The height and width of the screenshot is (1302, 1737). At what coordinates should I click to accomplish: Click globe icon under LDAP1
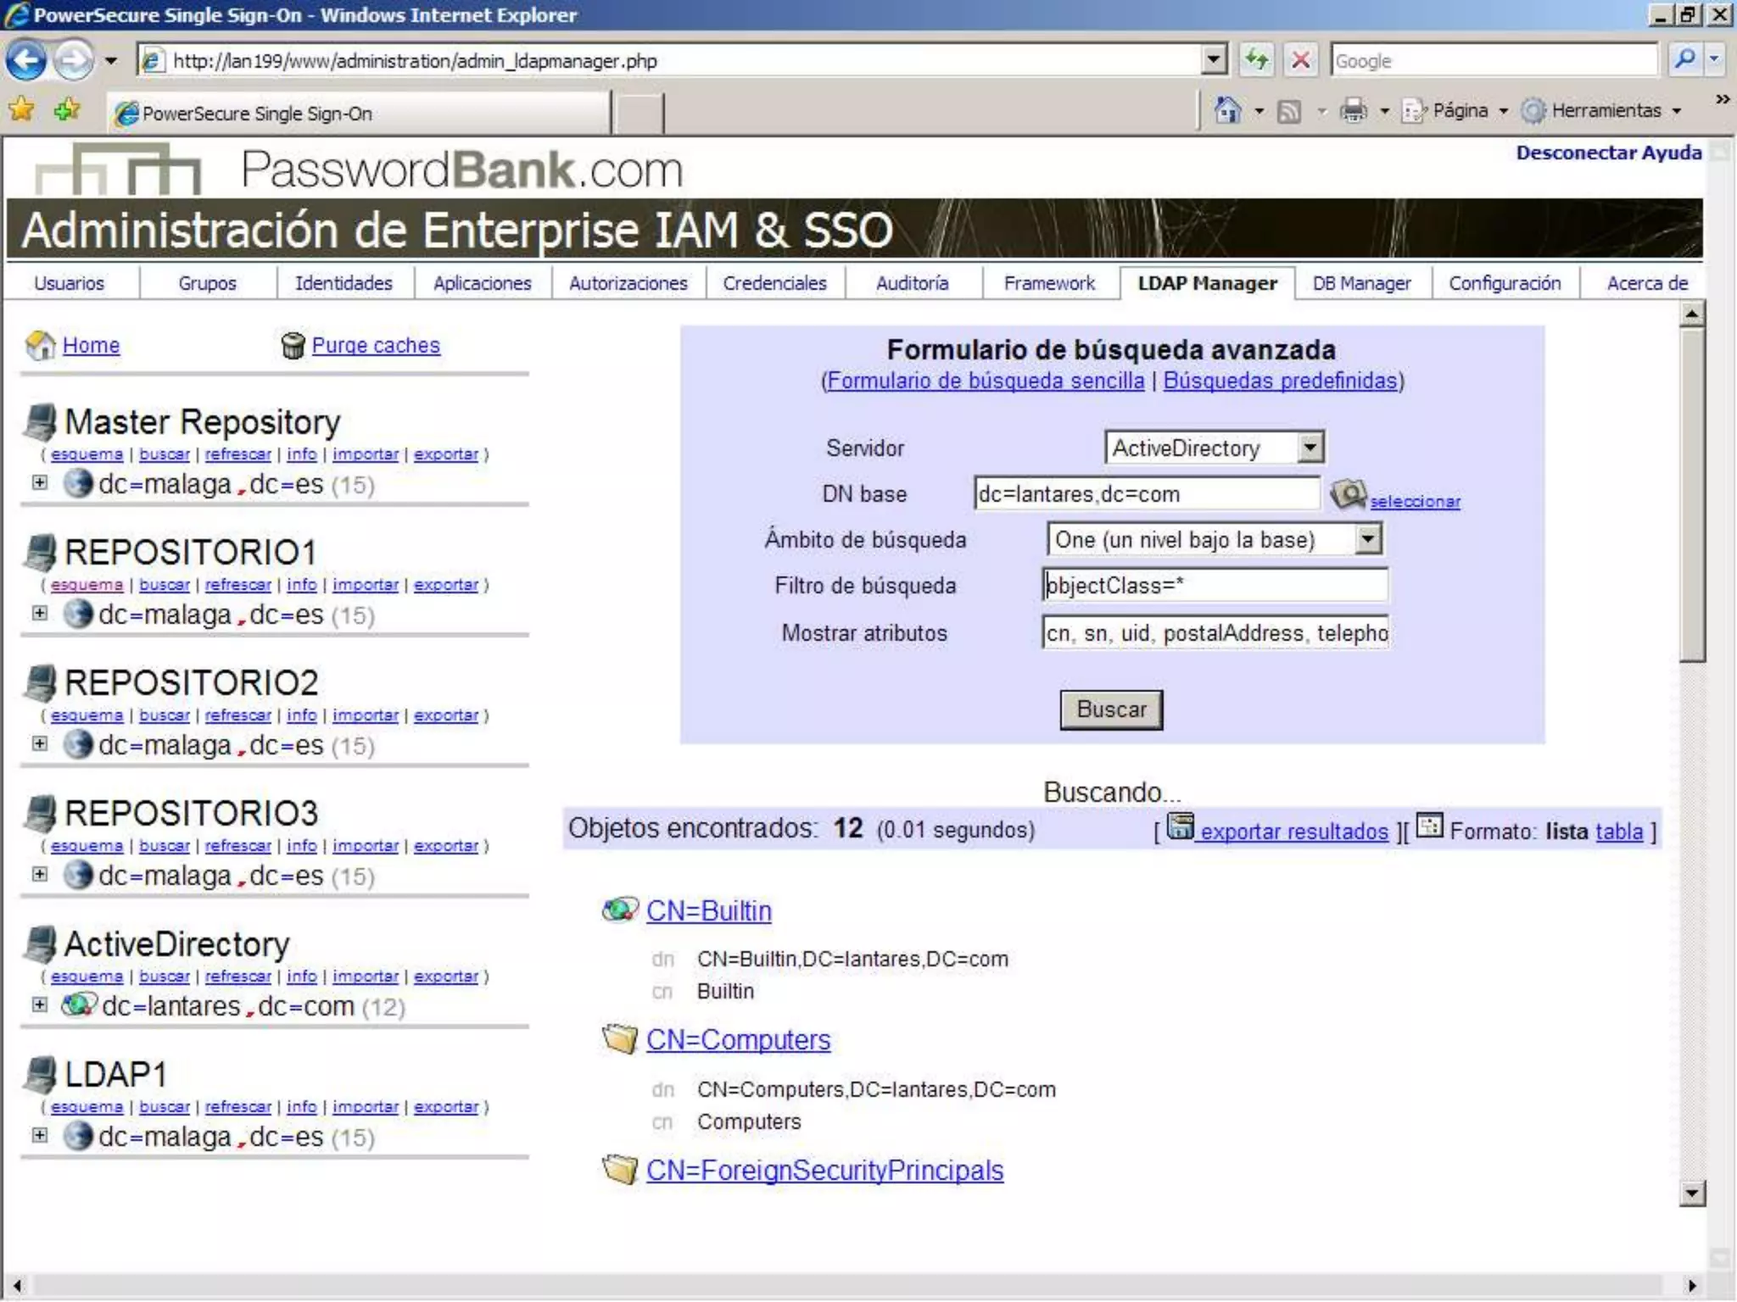tap(78, 1136)
